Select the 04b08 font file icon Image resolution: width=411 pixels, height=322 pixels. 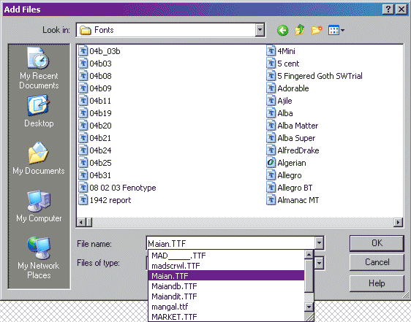click(83, 76)
